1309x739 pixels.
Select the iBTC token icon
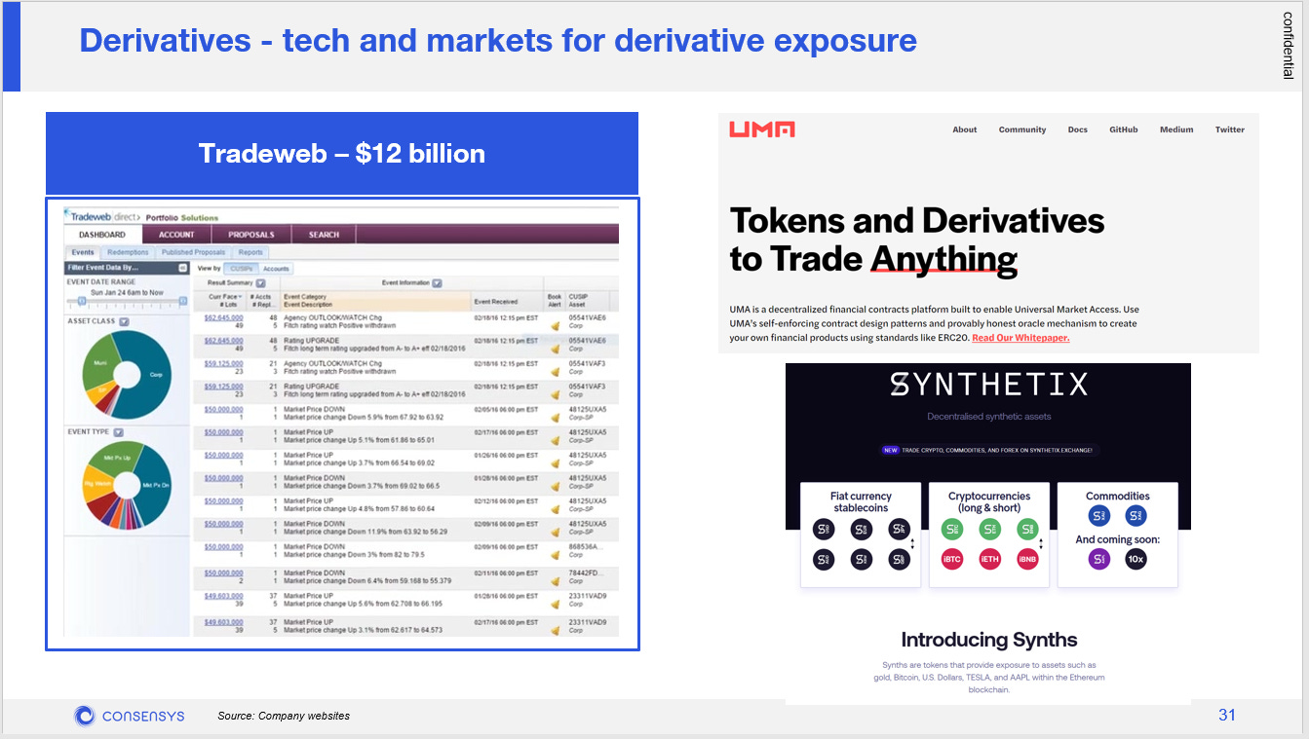pyautogui.click(x=951, y=560)
